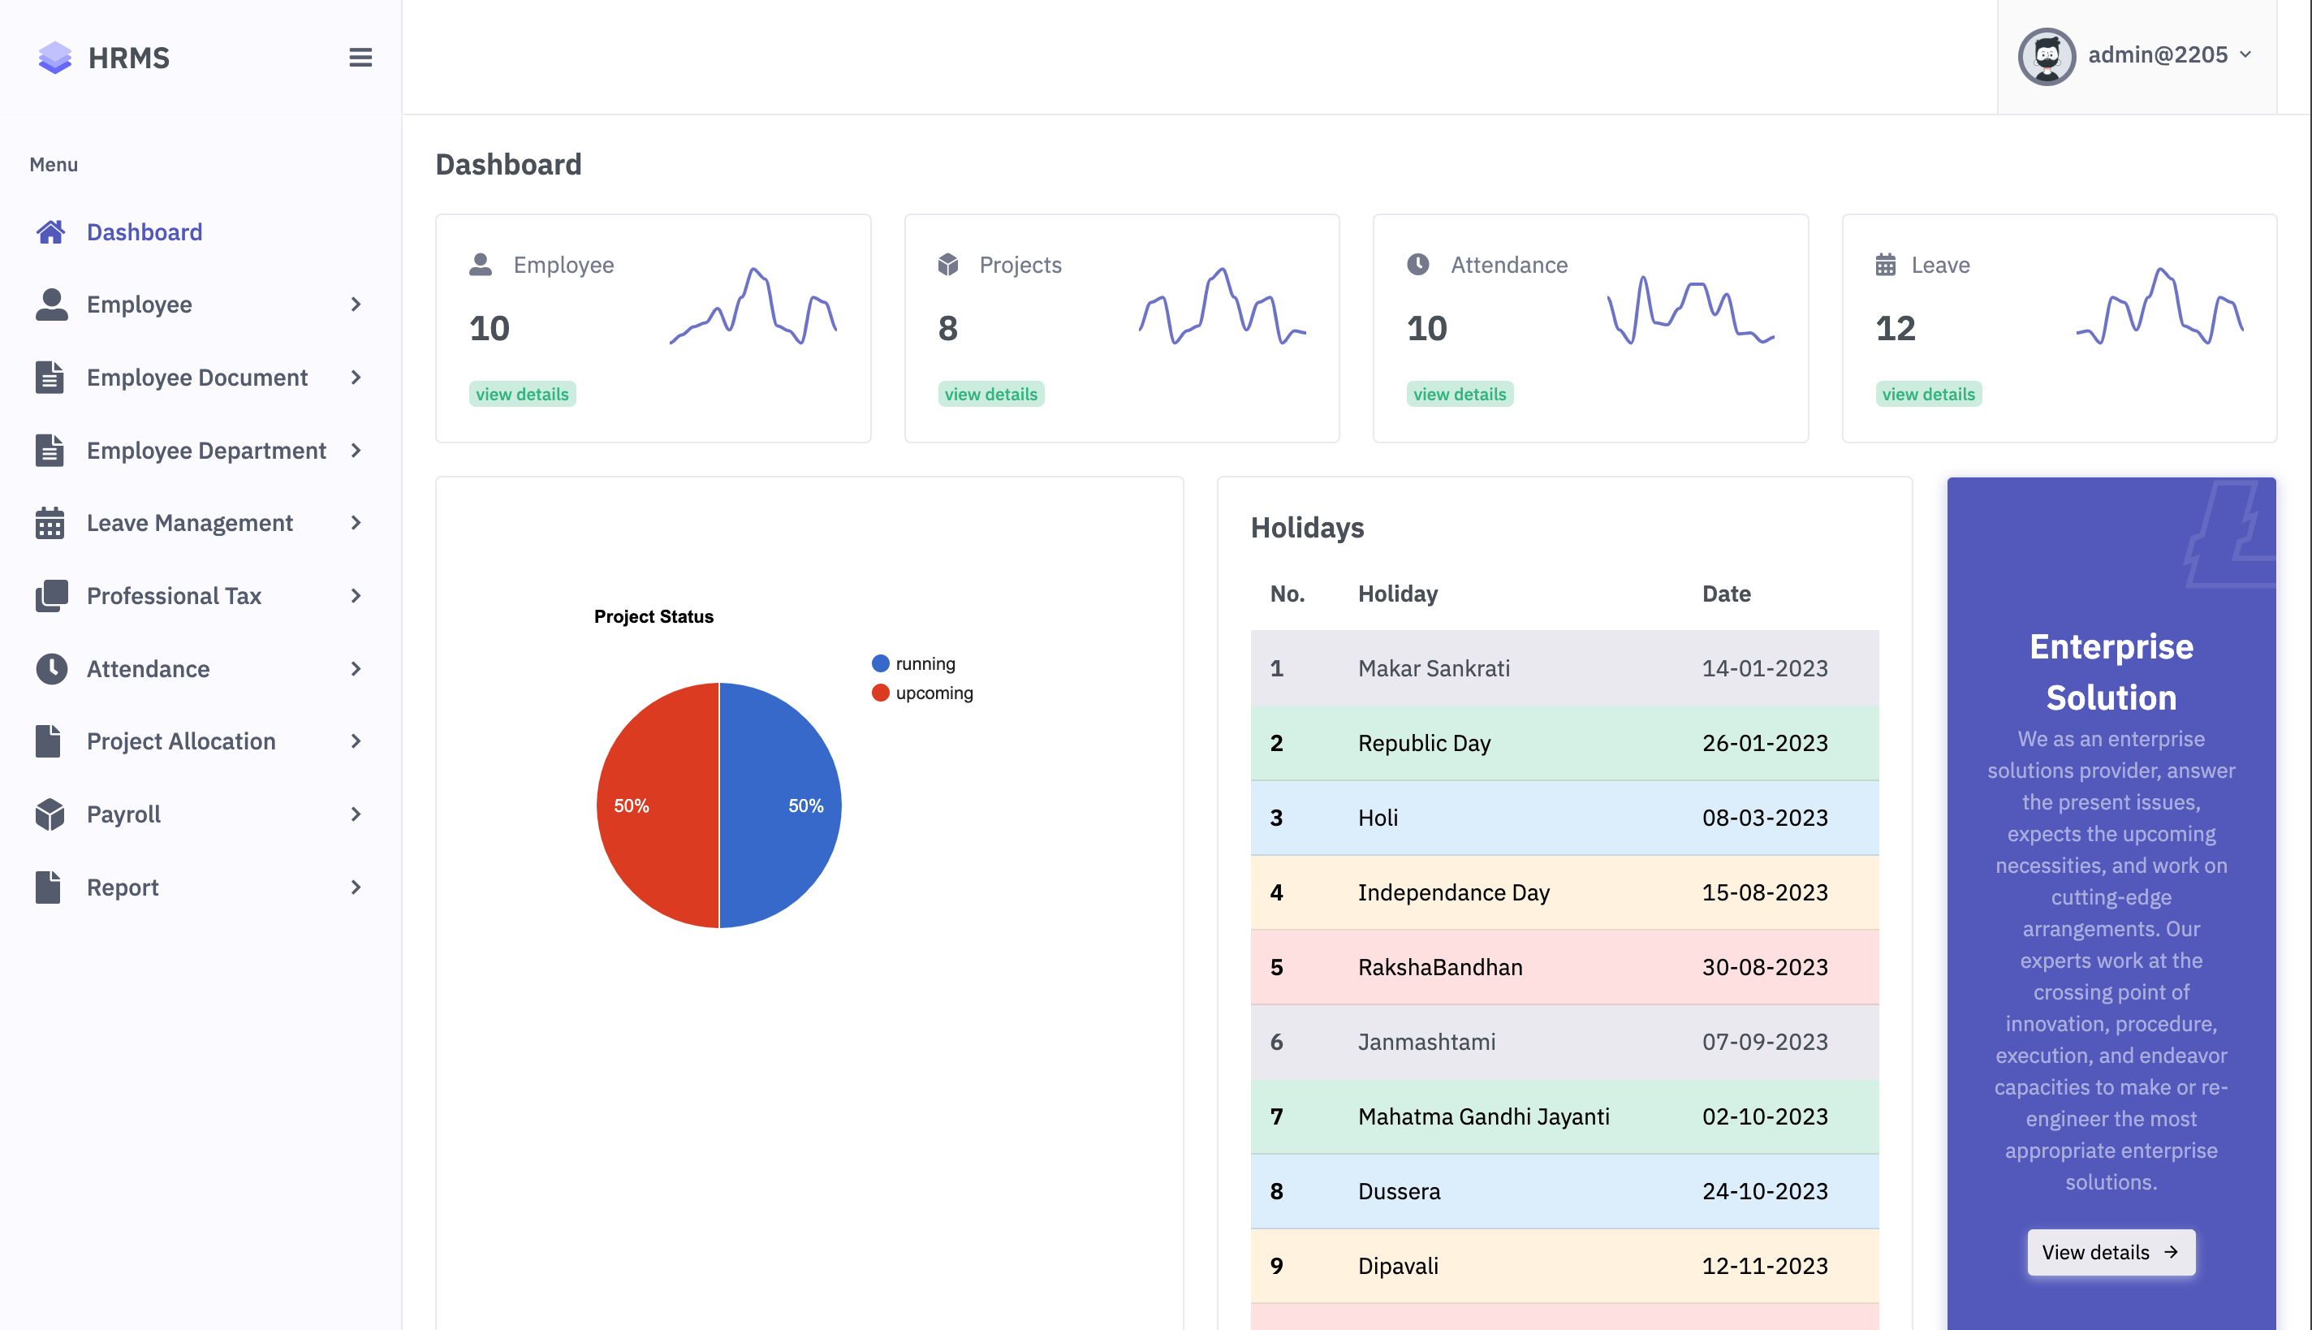
Task: Click the Leave Management calendar icon
Action: 50,524
